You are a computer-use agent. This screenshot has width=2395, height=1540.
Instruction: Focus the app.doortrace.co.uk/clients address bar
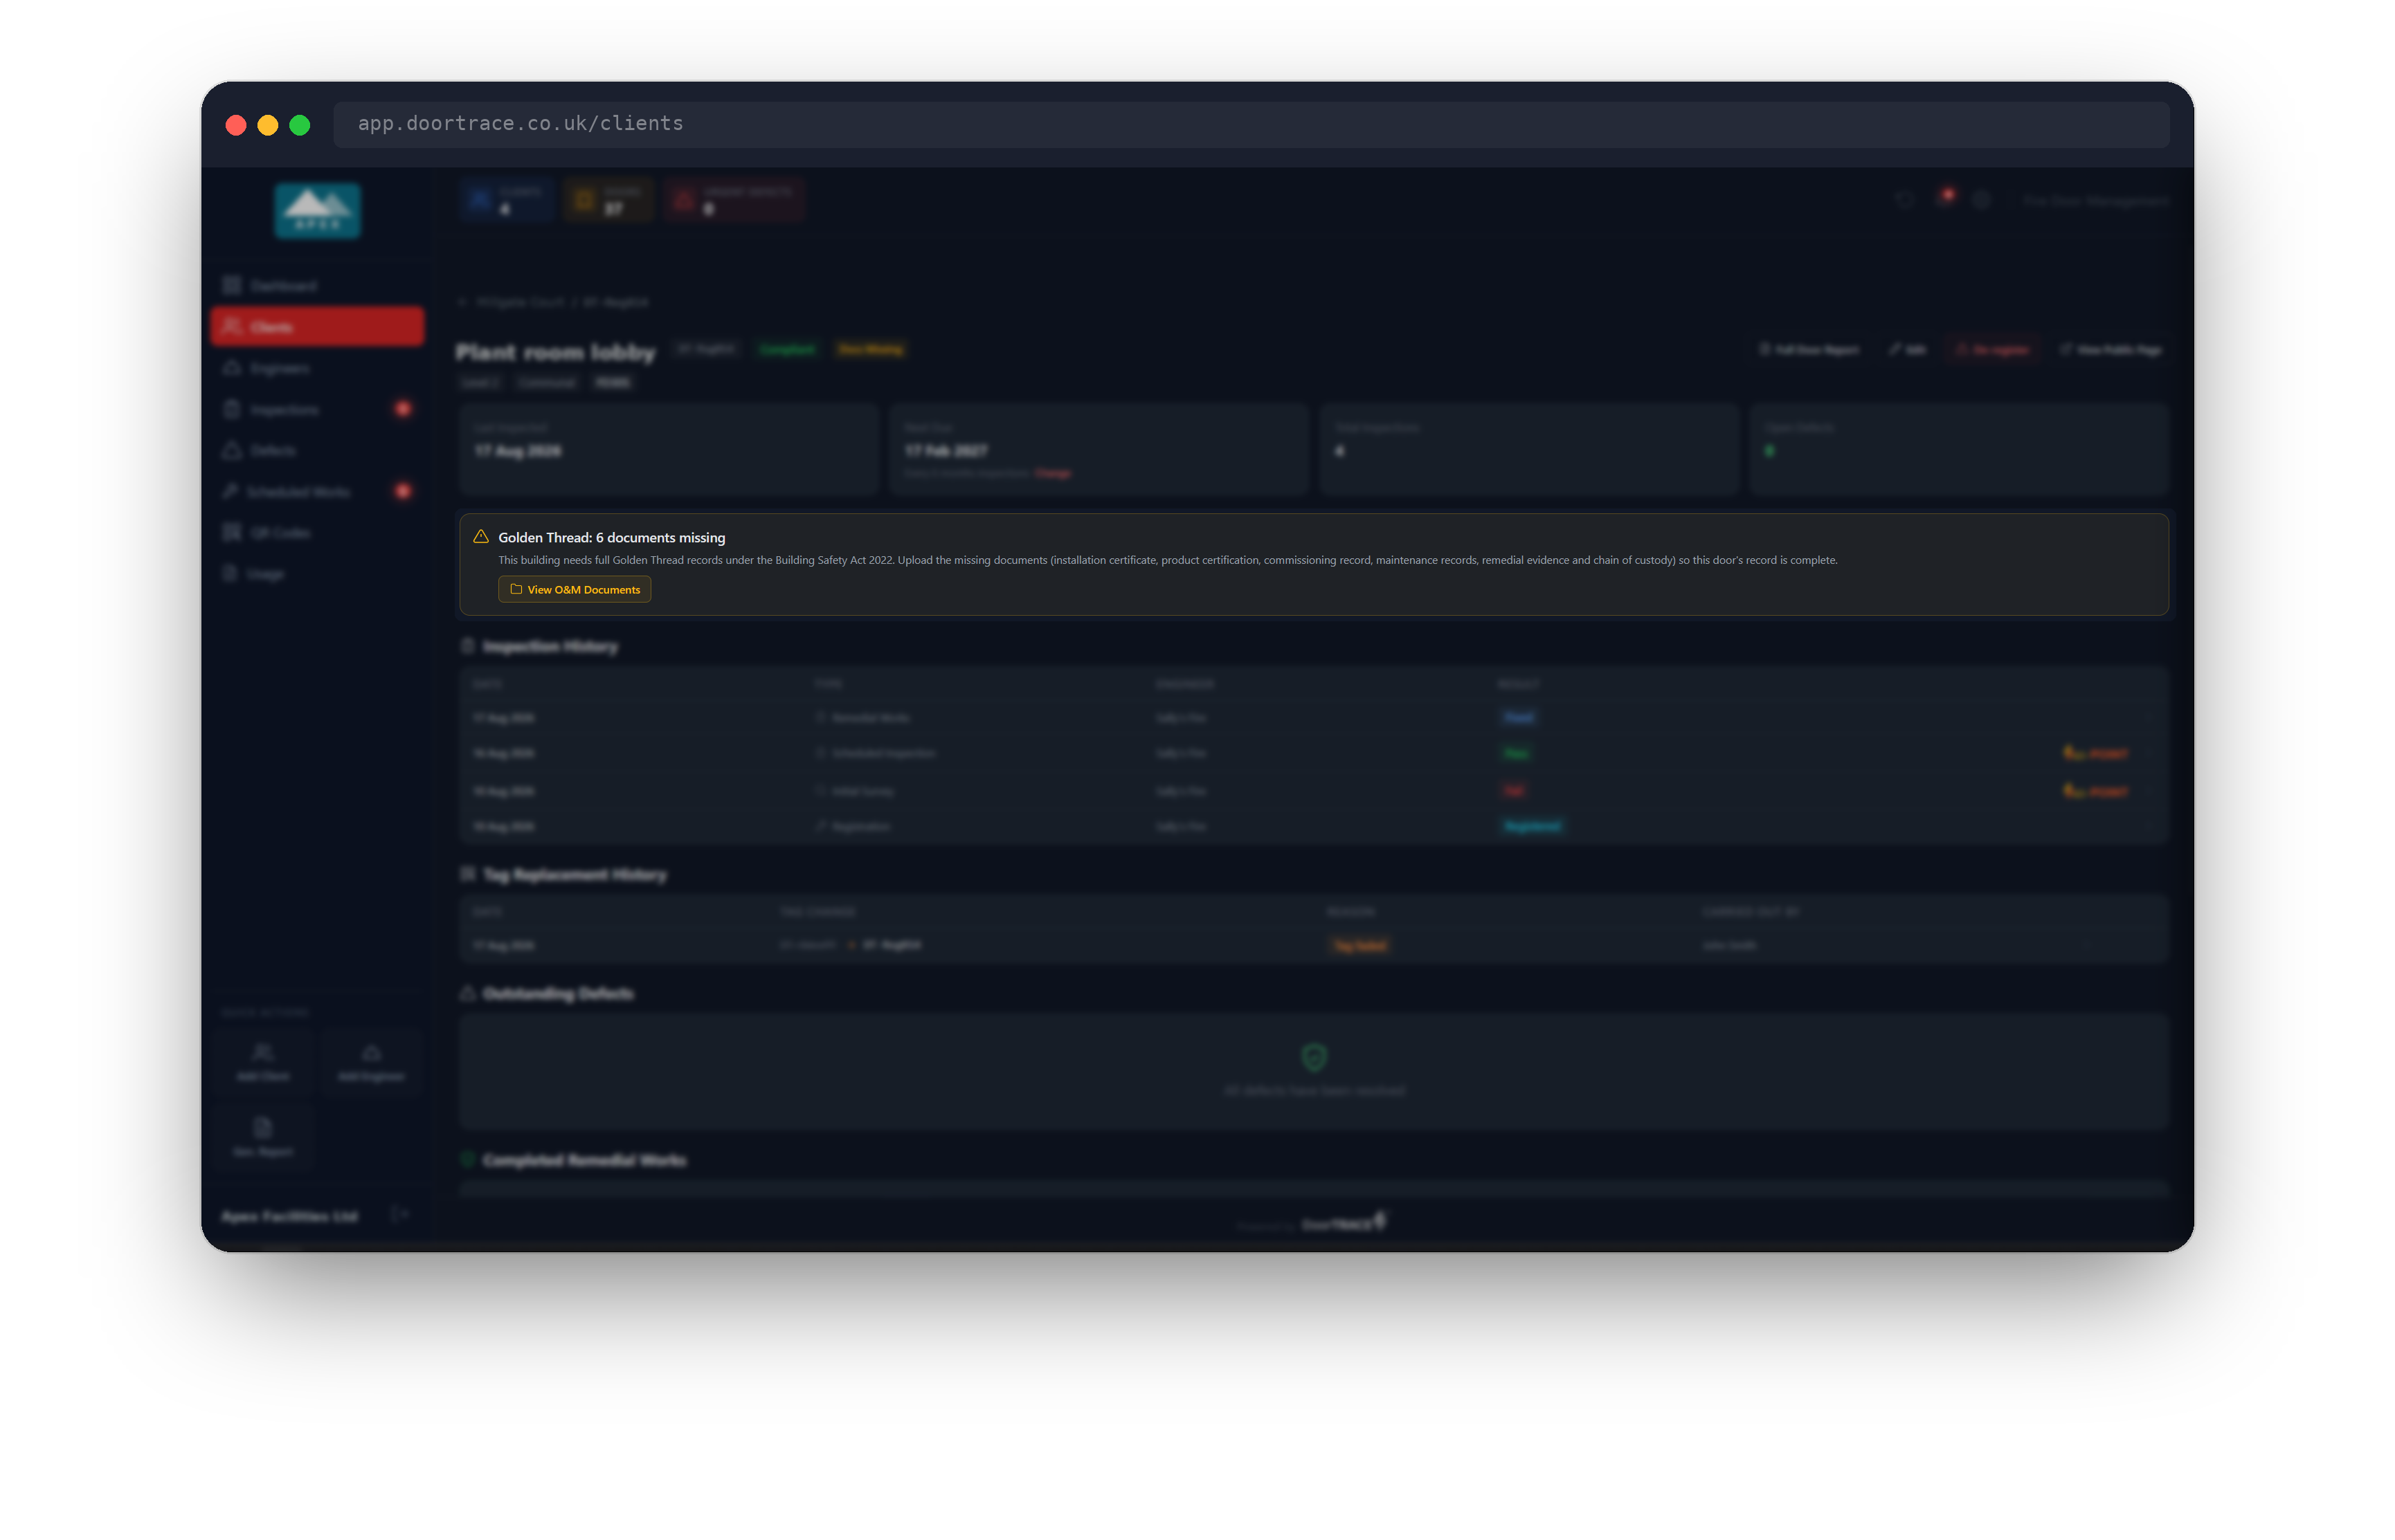[x=1251, y=124]
